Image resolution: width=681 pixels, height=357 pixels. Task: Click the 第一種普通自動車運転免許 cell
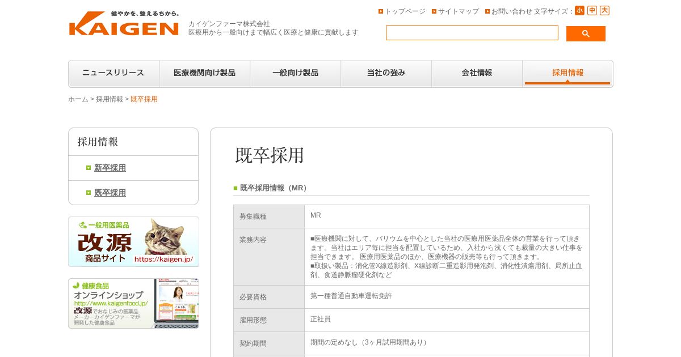(x=447, y=297)
